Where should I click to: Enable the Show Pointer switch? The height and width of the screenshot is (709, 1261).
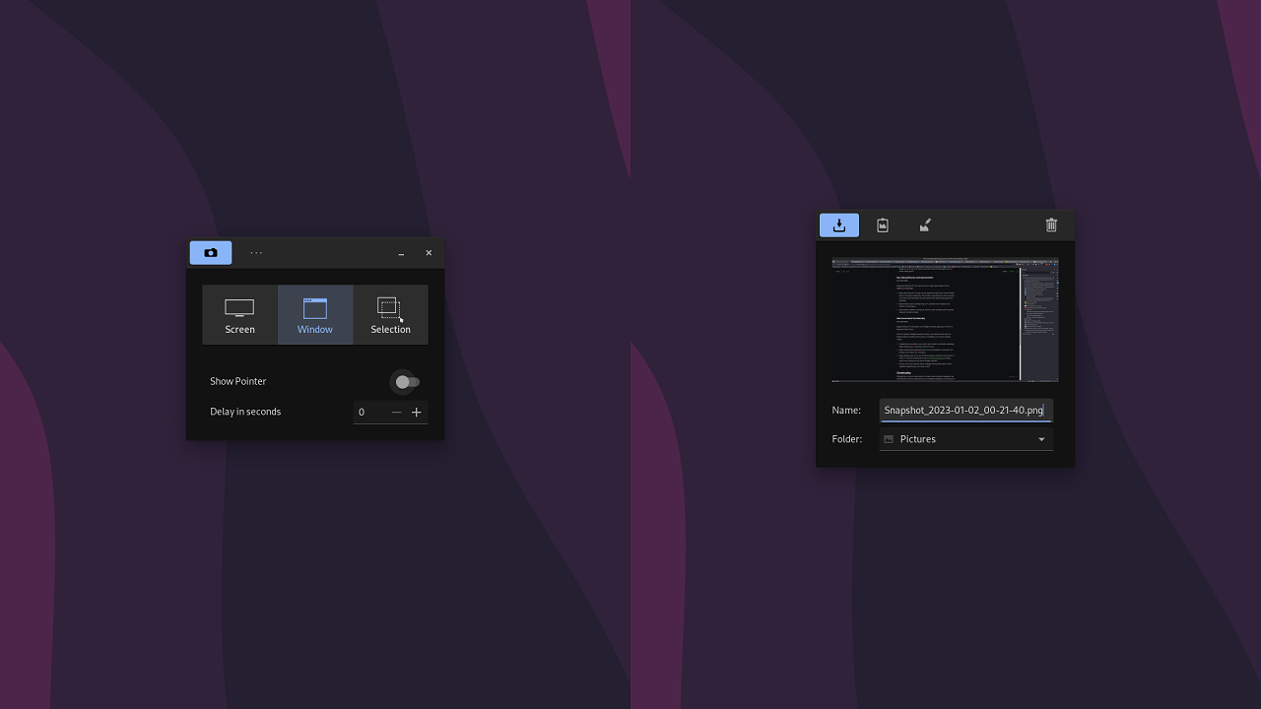pos(407,382)
